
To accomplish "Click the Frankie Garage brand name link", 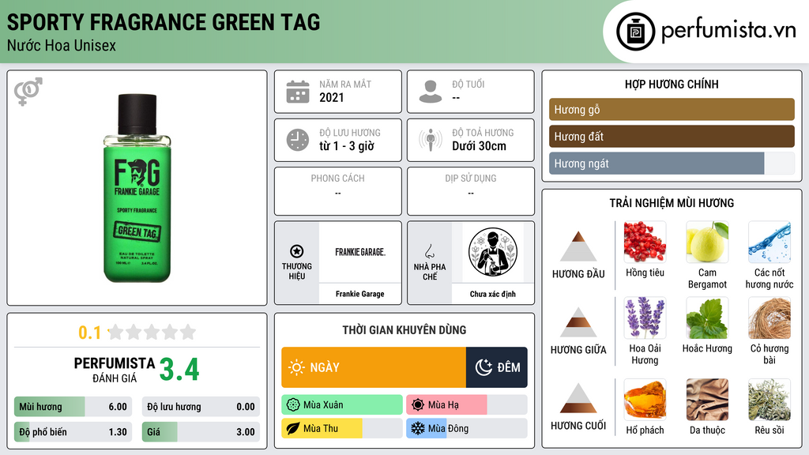I will pyautogui.click(x=360, y=294).
